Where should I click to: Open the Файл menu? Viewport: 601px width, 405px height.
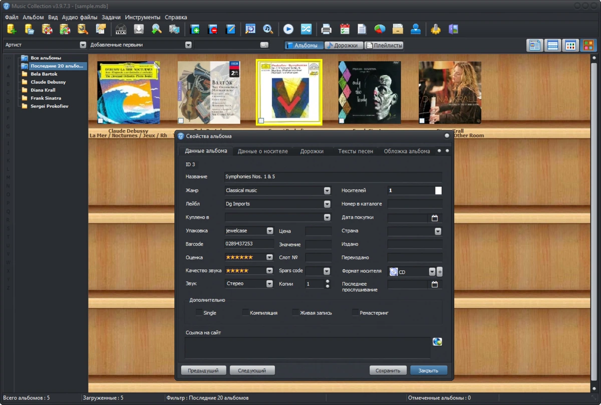[x=12, y=17]
